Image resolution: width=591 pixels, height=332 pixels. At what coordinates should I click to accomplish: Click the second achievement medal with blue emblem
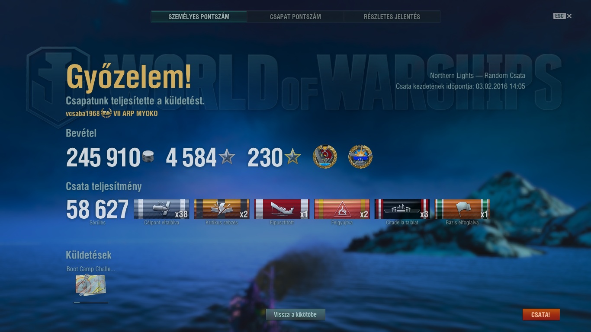[360, 156]
